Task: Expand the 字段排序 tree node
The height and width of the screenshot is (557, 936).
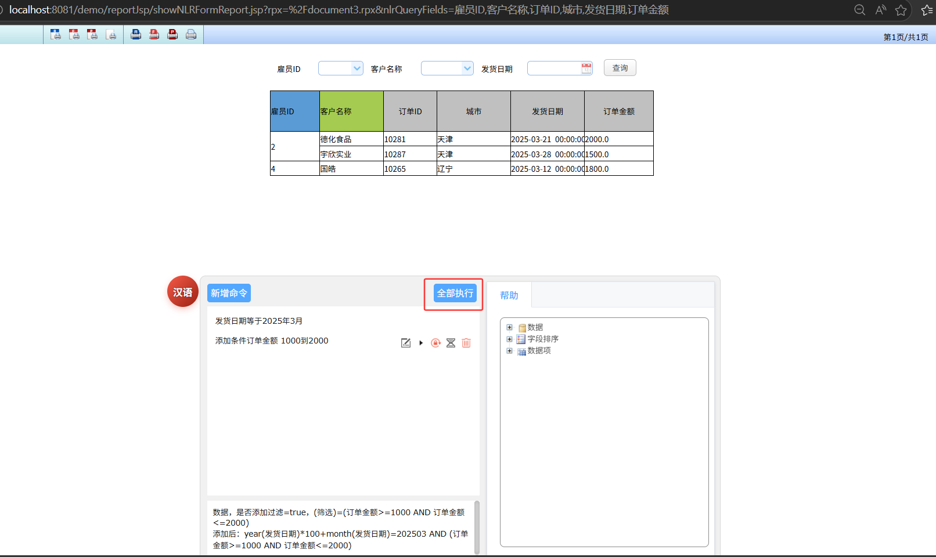Action: [509, 339]
